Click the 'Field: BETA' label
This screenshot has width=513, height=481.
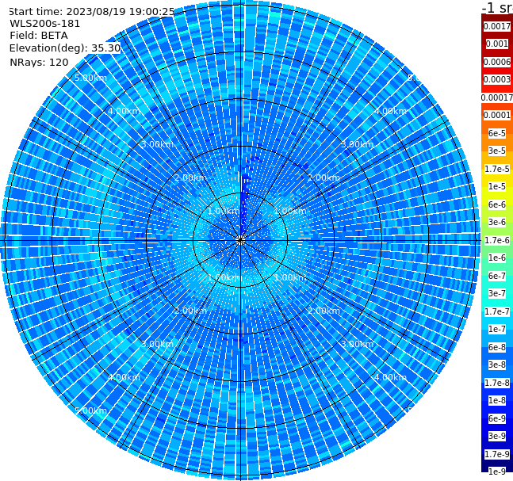[39, 36]
